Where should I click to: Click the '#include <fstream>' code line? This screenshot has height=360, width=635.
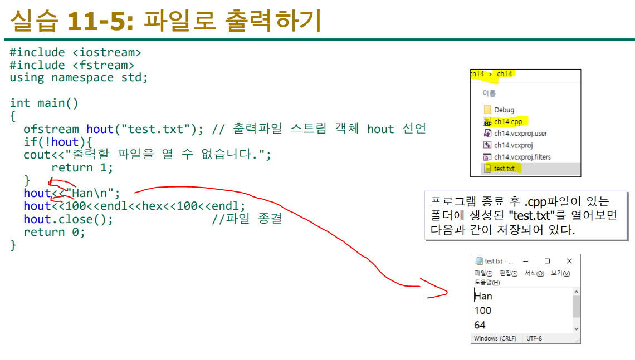pos(72,65)
